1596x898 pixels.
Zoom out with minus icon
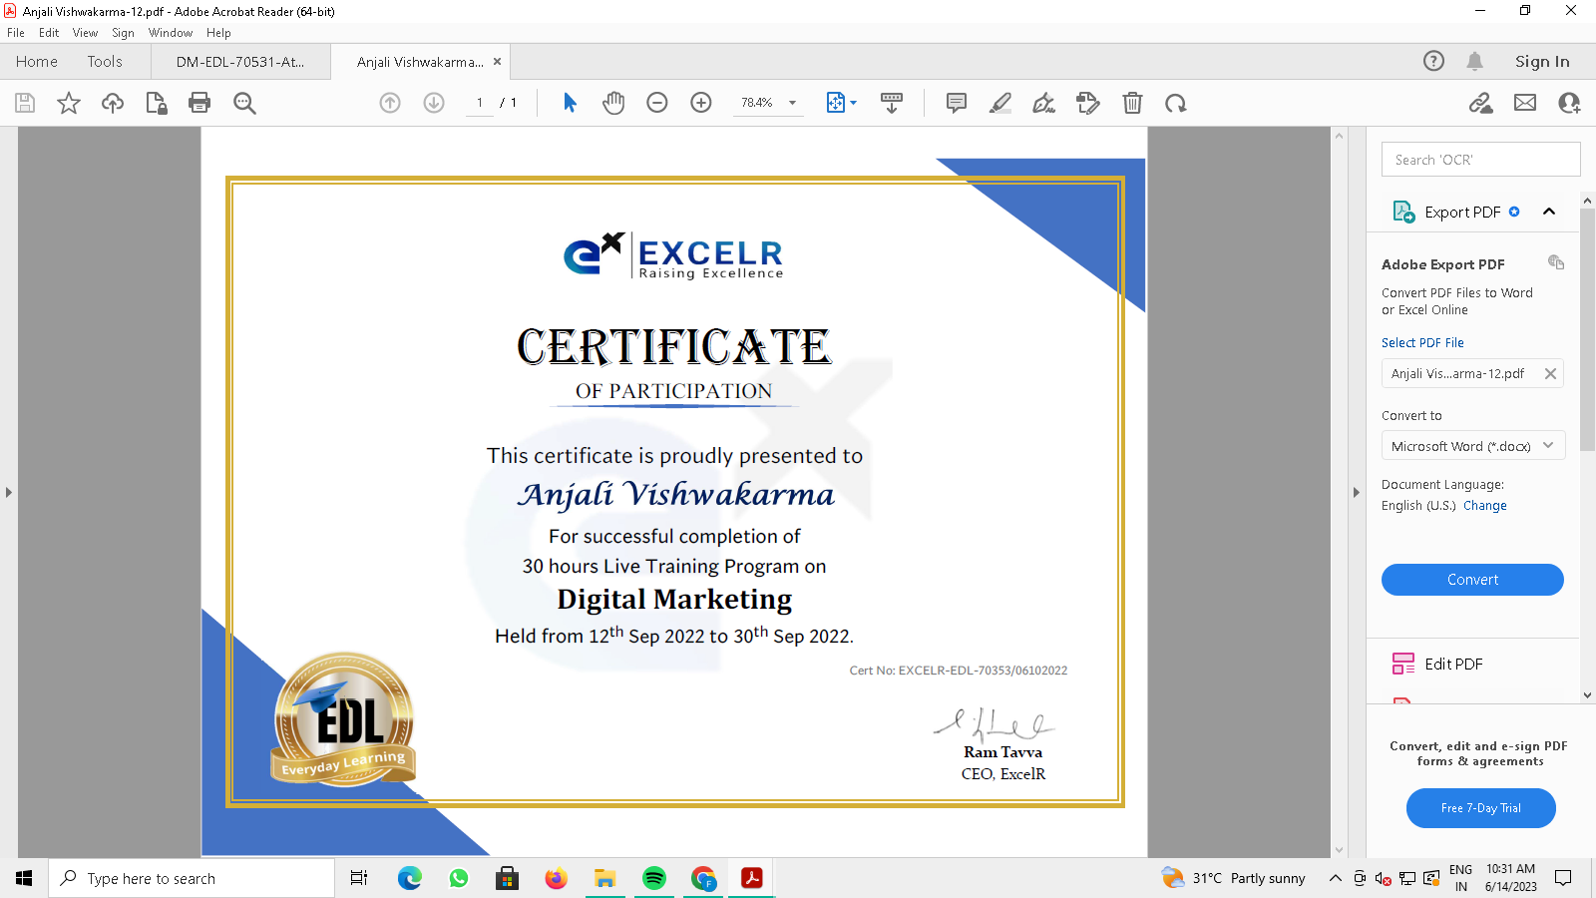(x=657, y=103)
